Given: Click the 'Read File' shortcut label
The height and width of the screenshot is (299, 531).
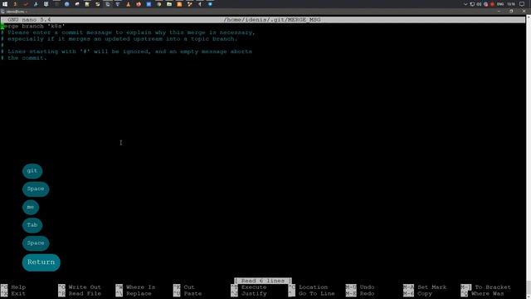Looking at the screenshot, I should [85, 293].
